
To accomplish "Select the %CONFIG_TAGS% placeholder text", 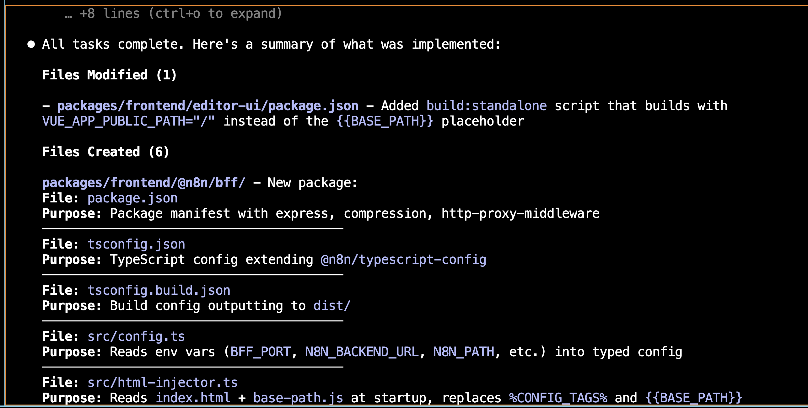I will 558,398.
